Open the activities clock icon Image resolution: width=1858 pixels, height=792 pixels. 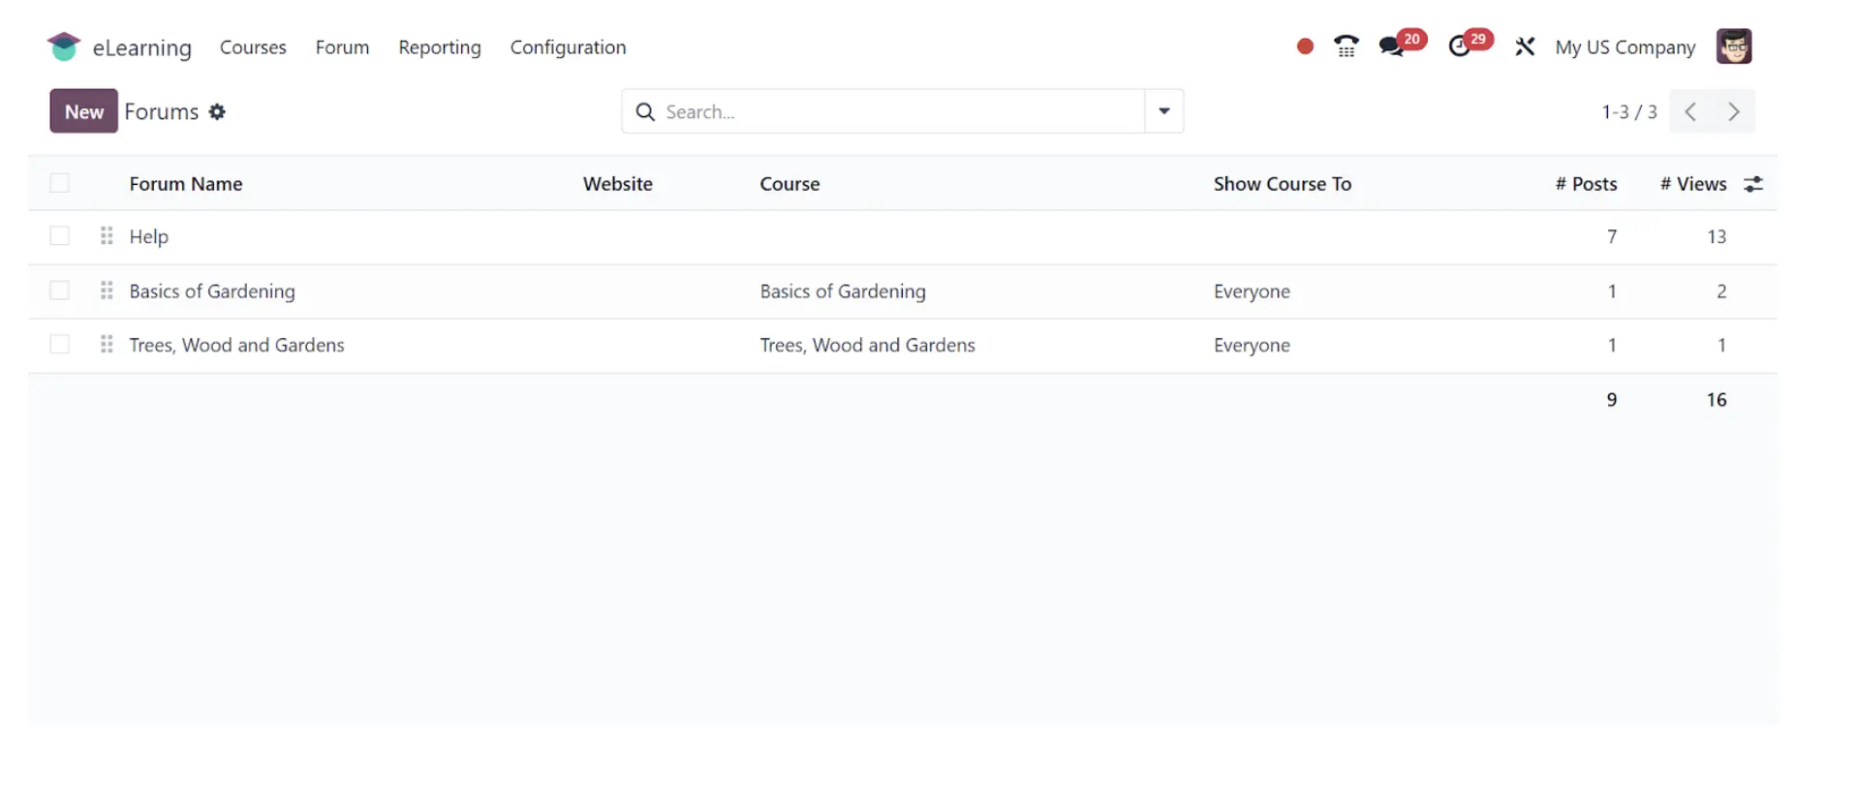tap(1459, 46)
